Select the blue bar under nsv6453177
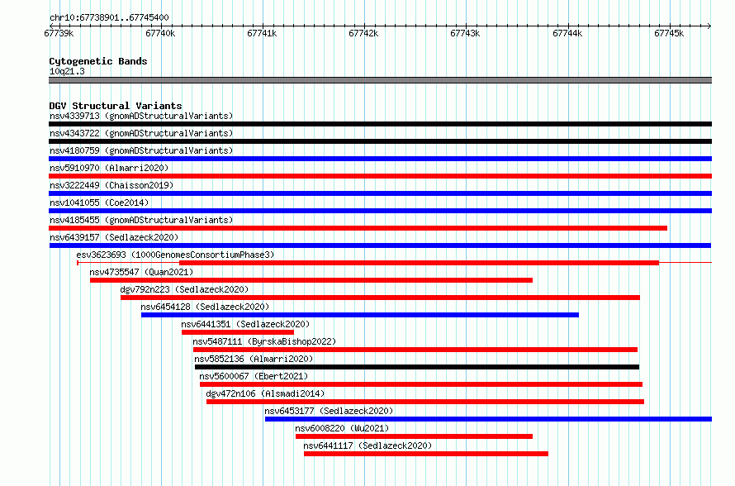 click(x=488, y=419)
